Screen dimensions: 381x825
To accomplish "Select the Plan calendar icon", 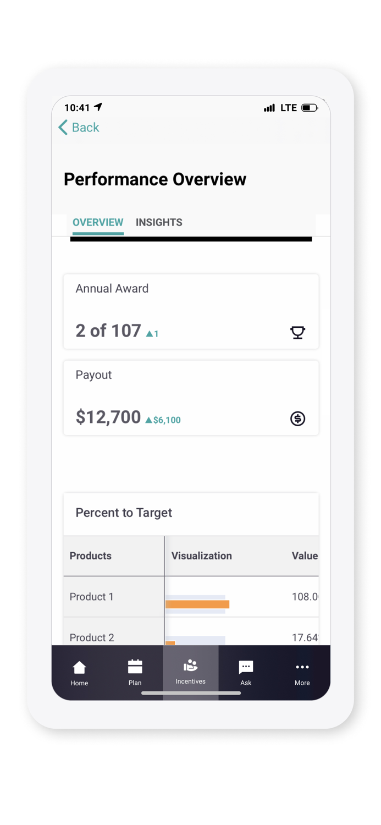I will click(135, 667).
